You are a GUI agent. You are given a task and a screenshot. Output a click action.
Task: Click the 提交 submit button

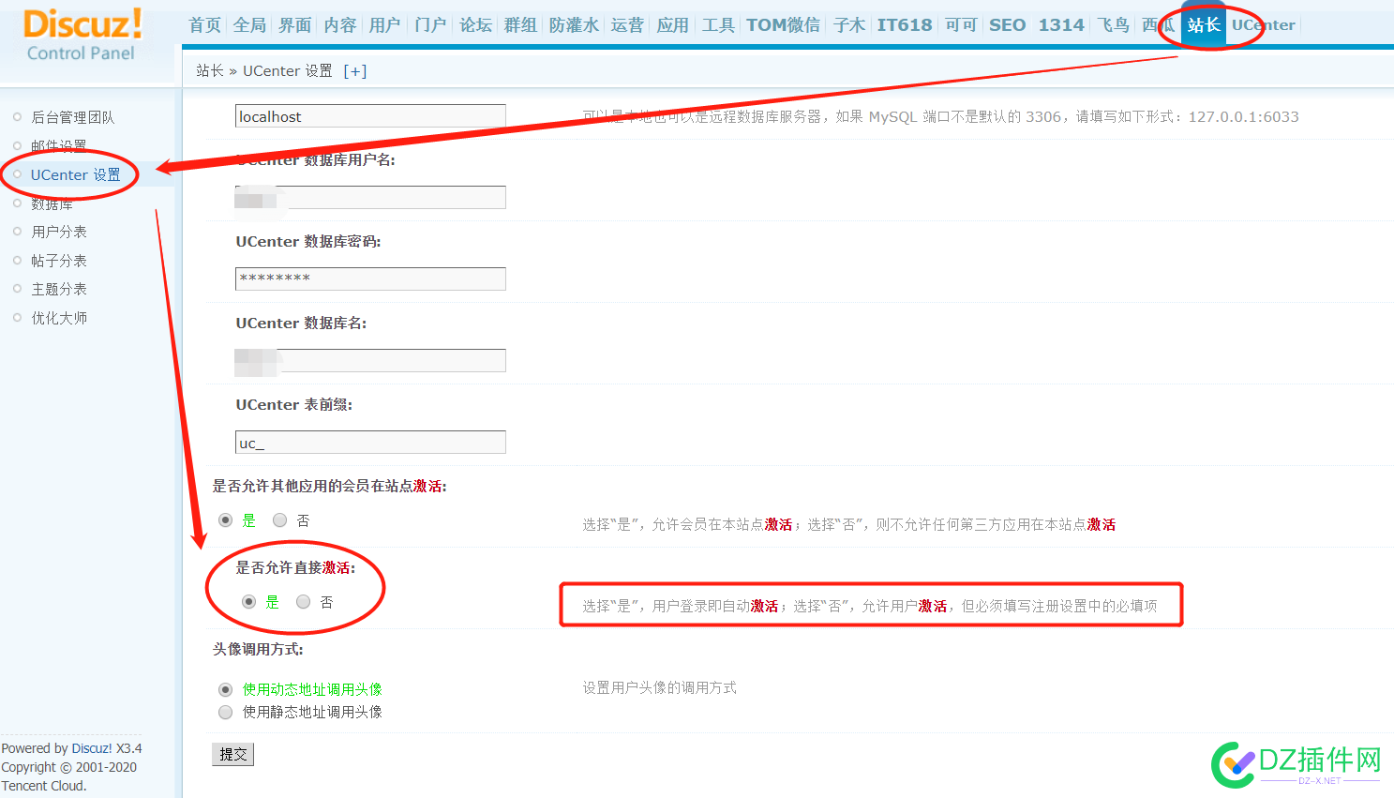233,754
